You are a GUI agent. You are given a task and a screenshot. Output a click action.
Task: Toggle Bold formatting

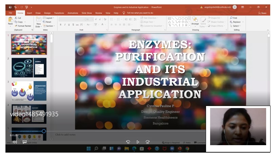60,25
